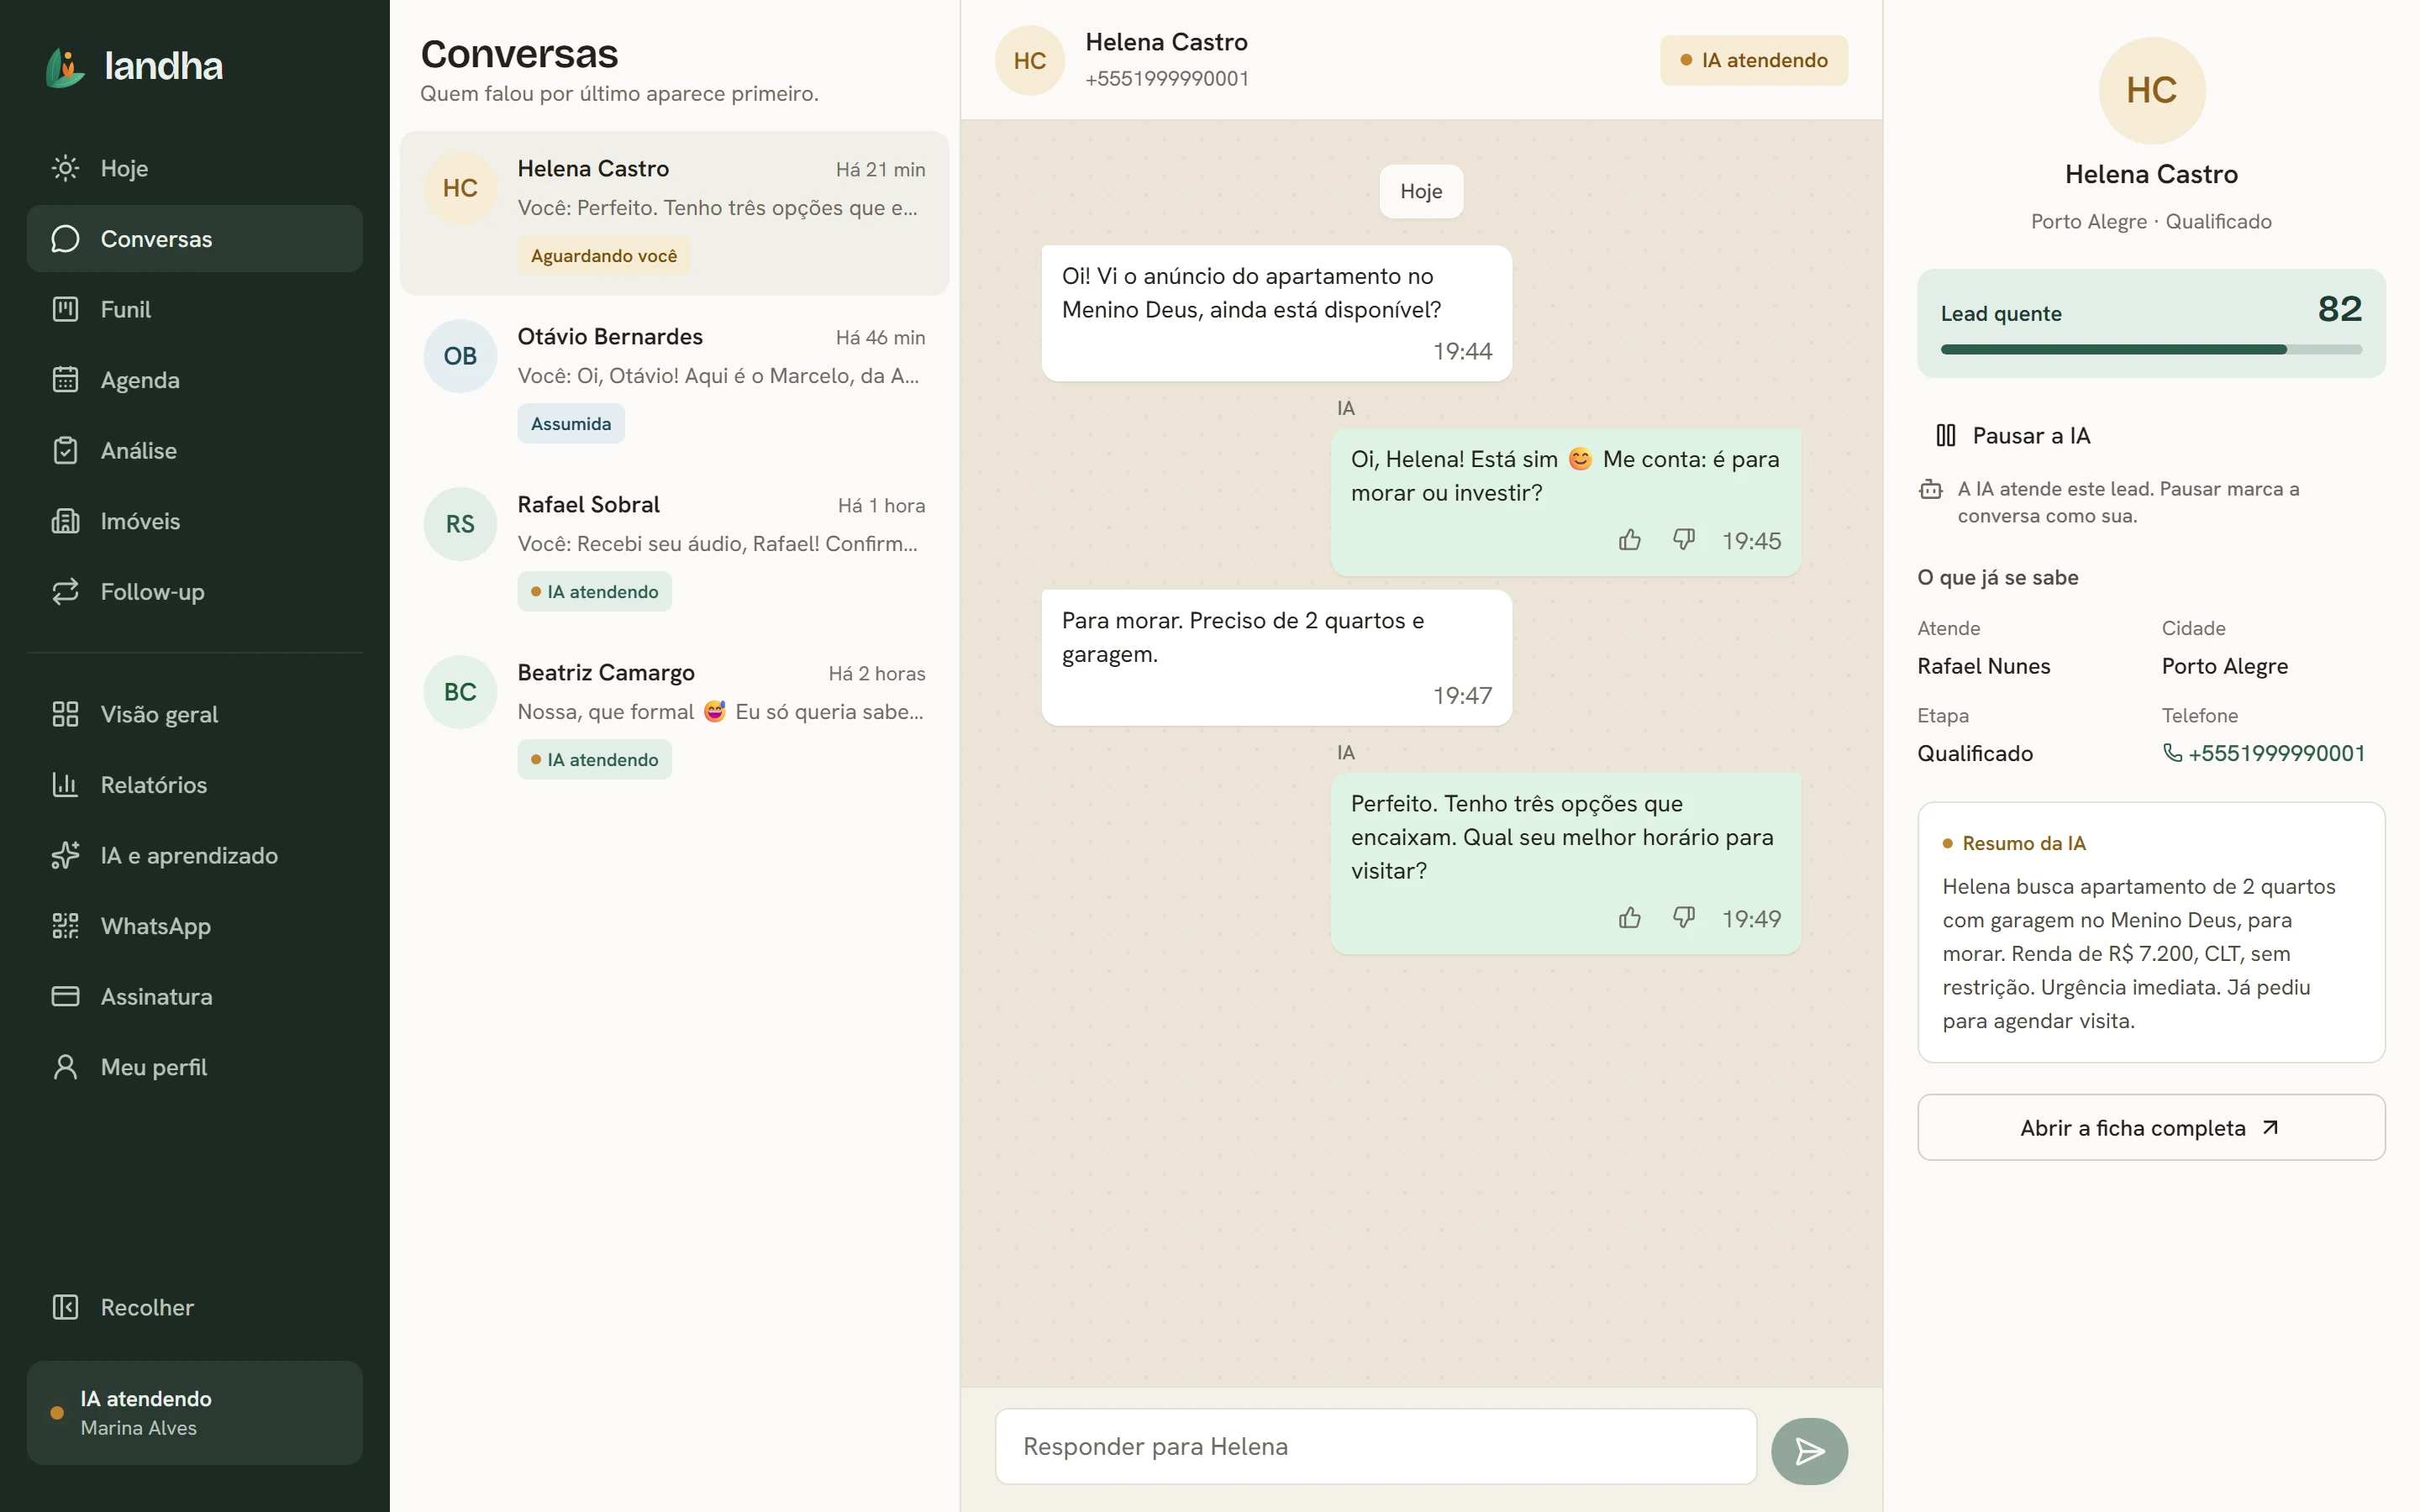Click the landha logo
Viewport: 2420px width, 1512px height.
point(135,66)
